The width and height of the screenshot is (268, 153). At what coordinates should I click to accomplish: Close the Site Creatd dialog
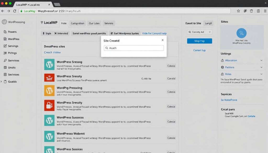(163, 40)
